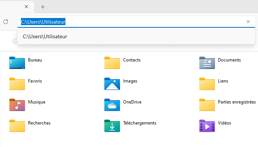Viewport: 258px width, 147px height.
Task: Open the Musique folder icon
Action: click(17, 105)
